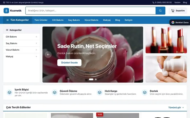Open the Yardım link in top bar
190x118 pixels.
(x=177, y=2)
